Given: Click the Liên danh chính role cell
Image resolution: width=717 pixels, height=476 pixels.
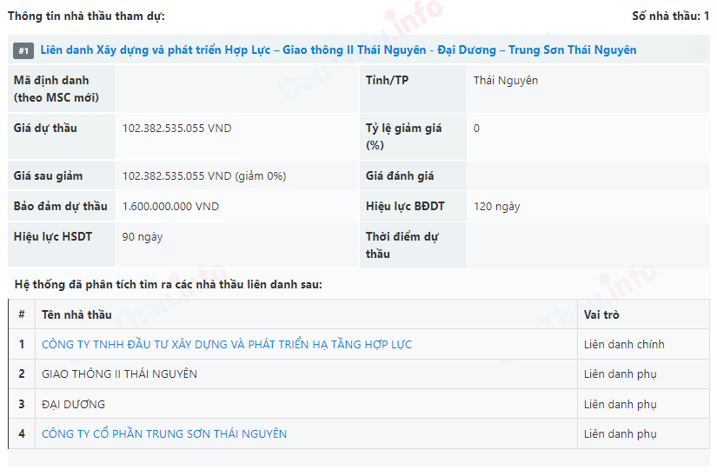Looking at the screenshot, I should [624, 345].
